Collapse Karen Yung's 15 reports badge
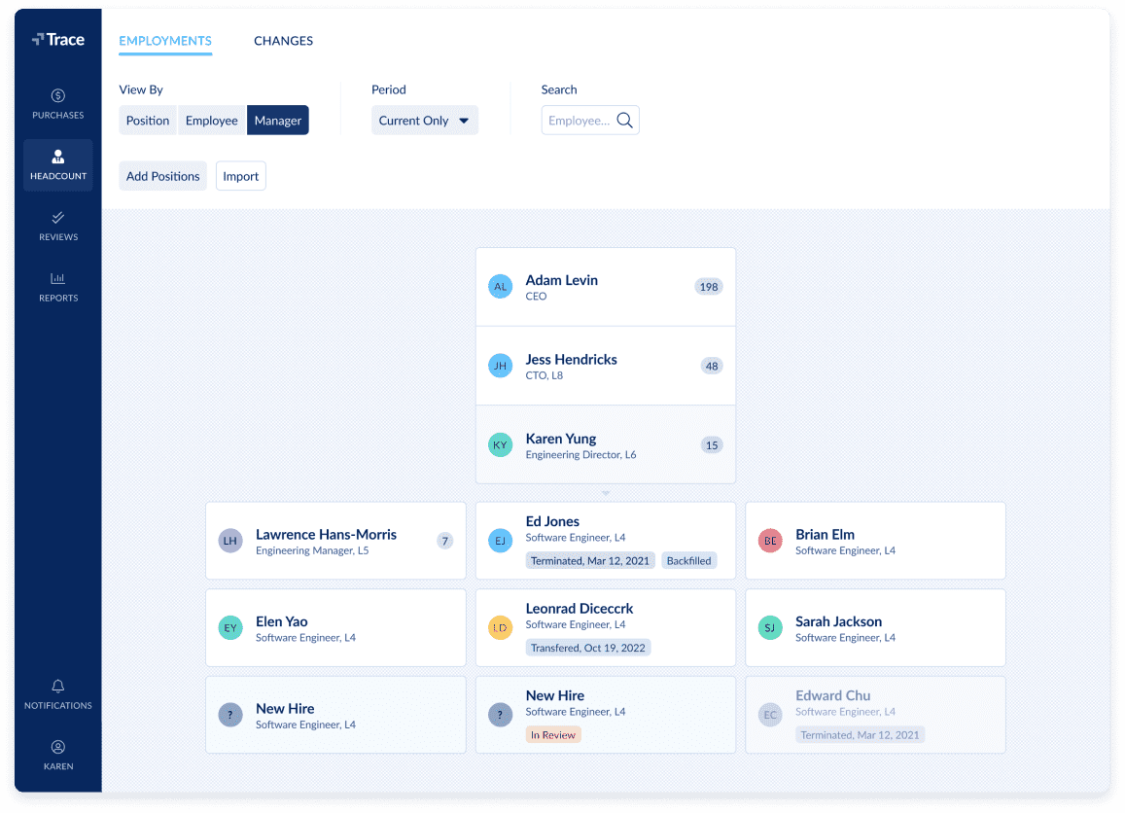Image resolution: width=1125 pixels, height=813 pixels. tap(712, 444)
